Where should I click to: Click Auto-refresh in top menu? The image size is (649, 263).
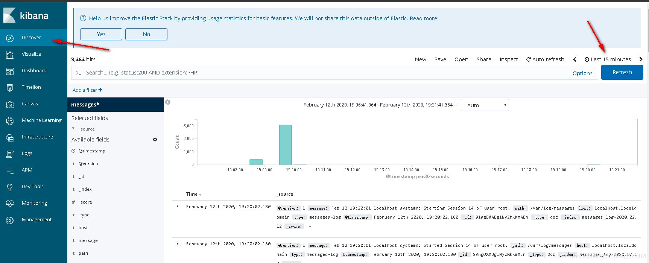point(545,59)
